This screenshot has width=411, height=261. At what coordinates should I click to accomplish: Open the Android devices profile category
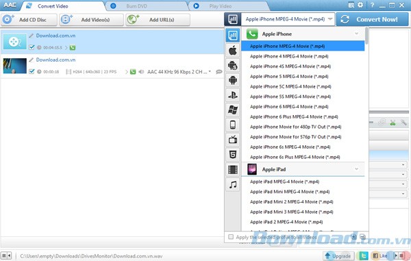pyautogui.click(x=232, y=80)
